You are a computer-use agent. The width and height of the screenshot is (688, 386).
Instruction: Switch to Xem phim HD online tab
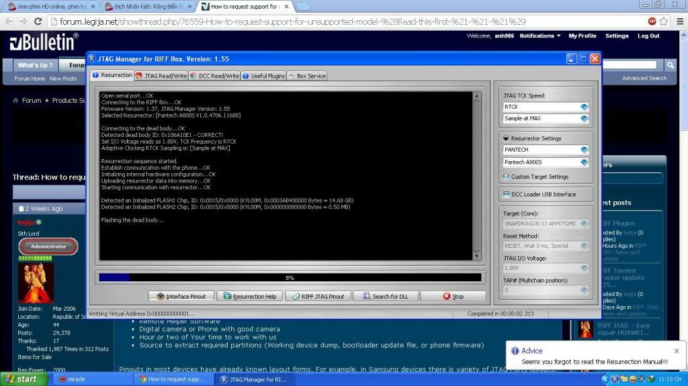point(51,7)
